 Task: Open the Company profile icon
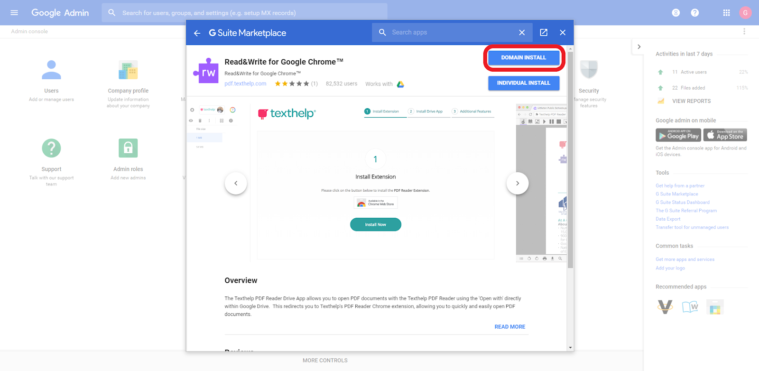click(128, 70)
